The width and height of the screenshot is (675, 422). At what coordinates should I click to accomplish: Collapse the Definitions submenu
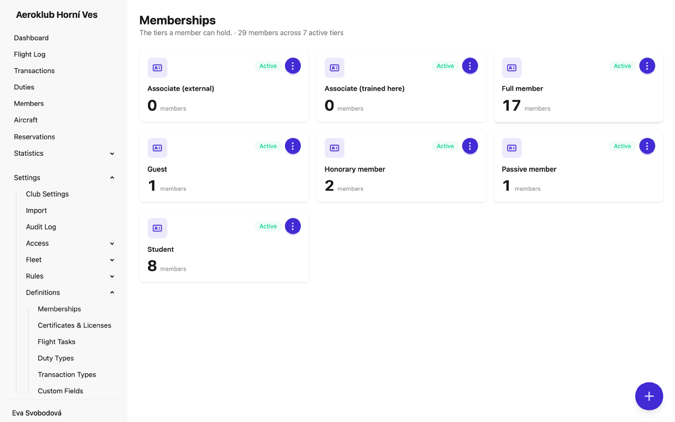click(70, 292)
